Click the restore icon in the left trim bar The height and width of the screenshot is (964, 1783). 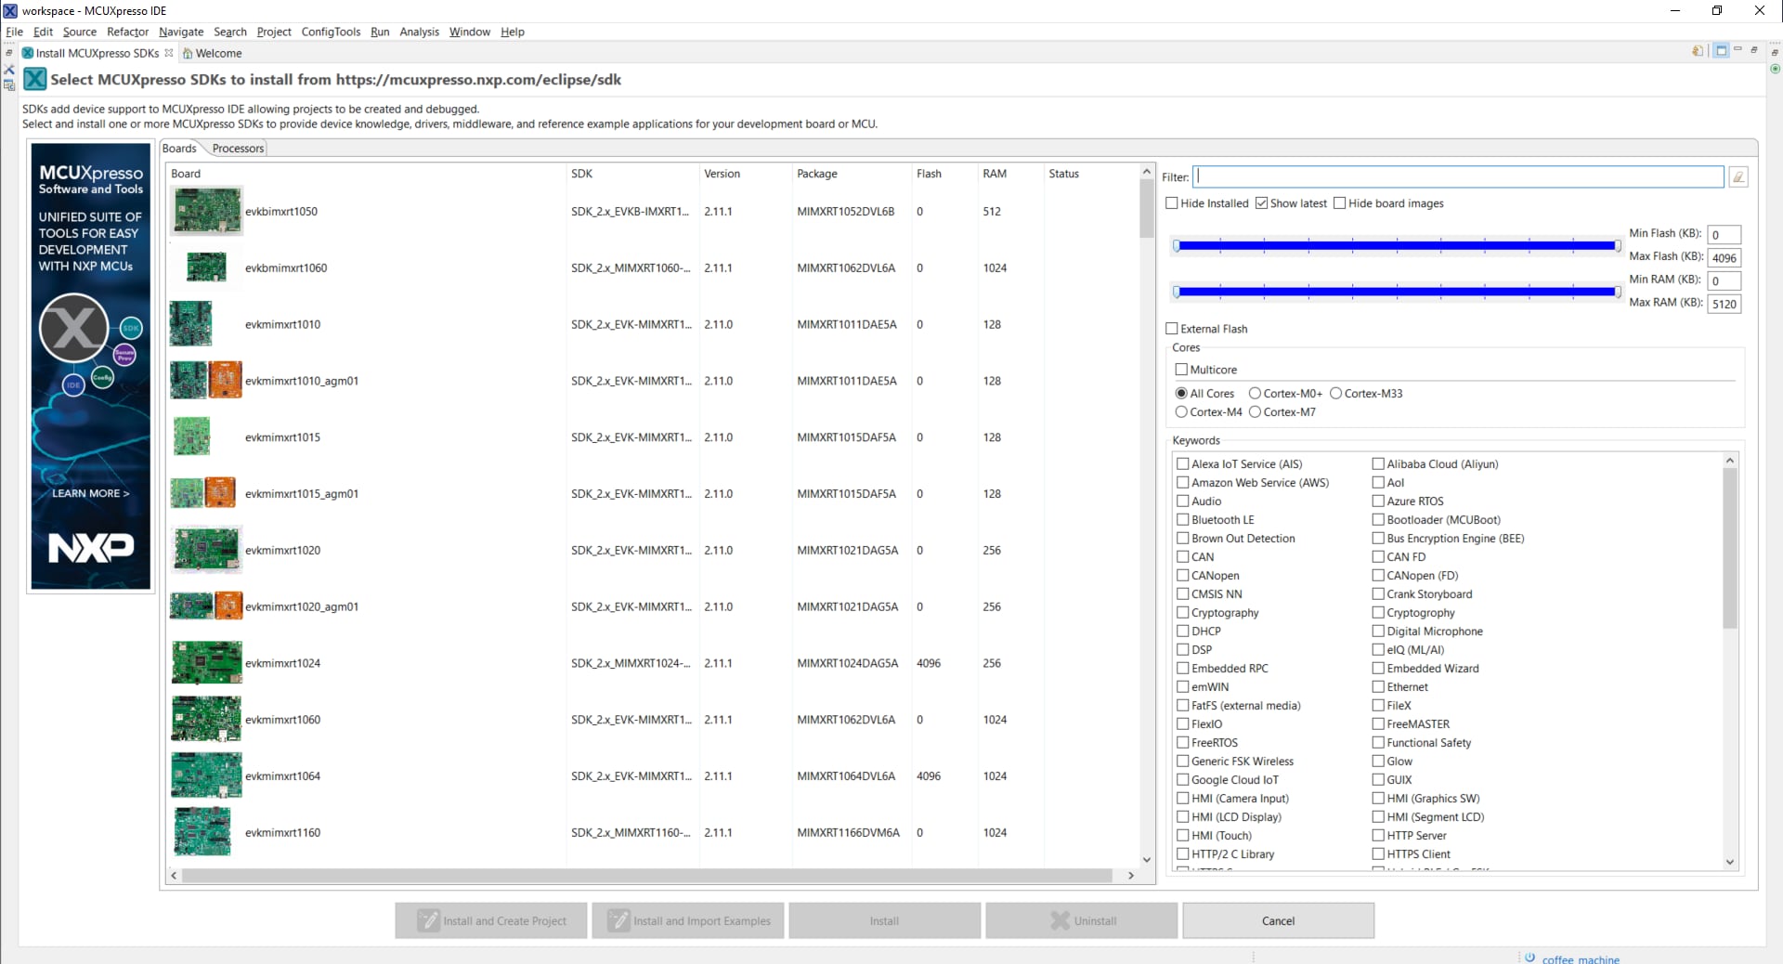click(9, 53)
